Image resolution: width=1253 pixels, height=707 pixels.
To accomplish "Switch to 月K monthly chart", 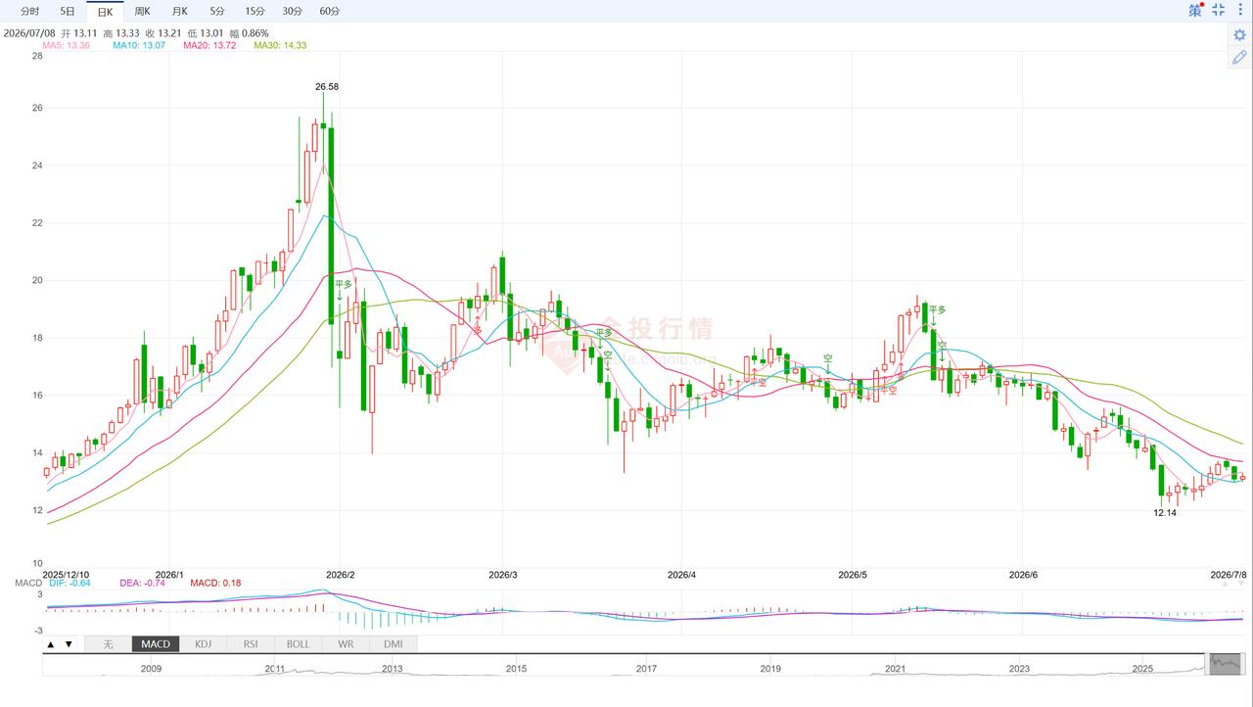I will tap(179, 11).
